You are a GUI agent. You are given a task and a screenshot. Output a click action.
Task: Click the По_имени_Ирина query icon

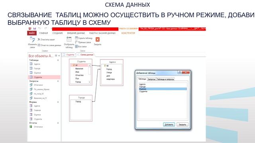(31, 89)
